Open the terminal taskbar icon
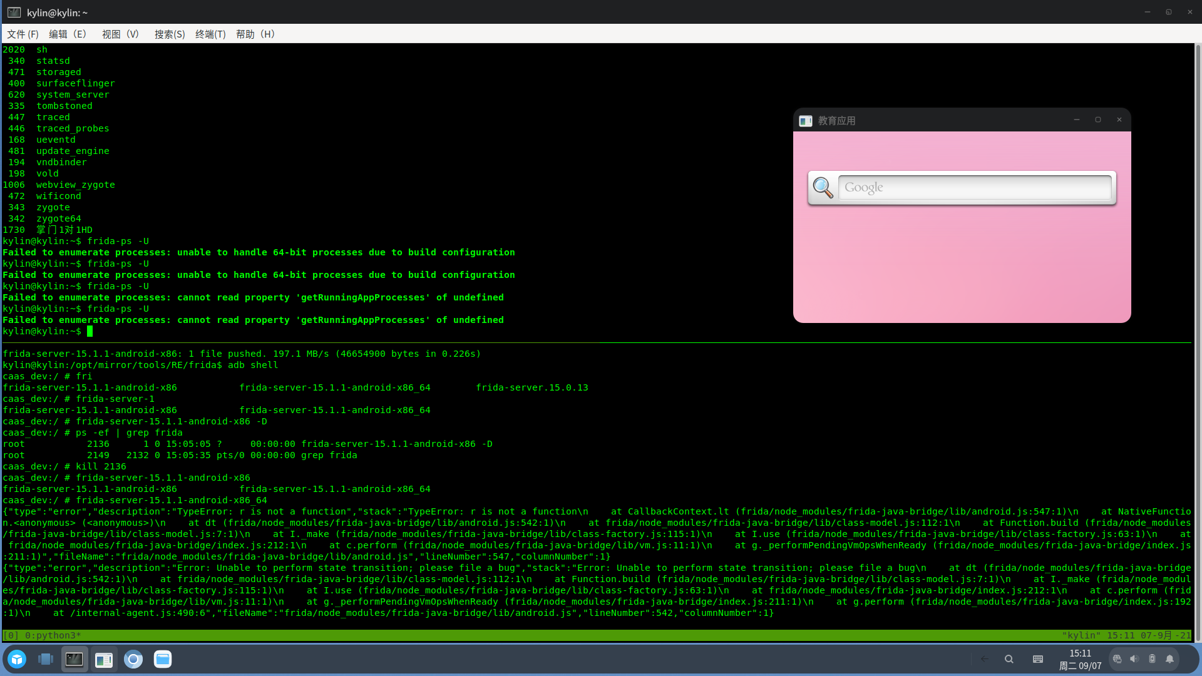The width and height of the screenshot is (1202, 676). pos(74,659)
